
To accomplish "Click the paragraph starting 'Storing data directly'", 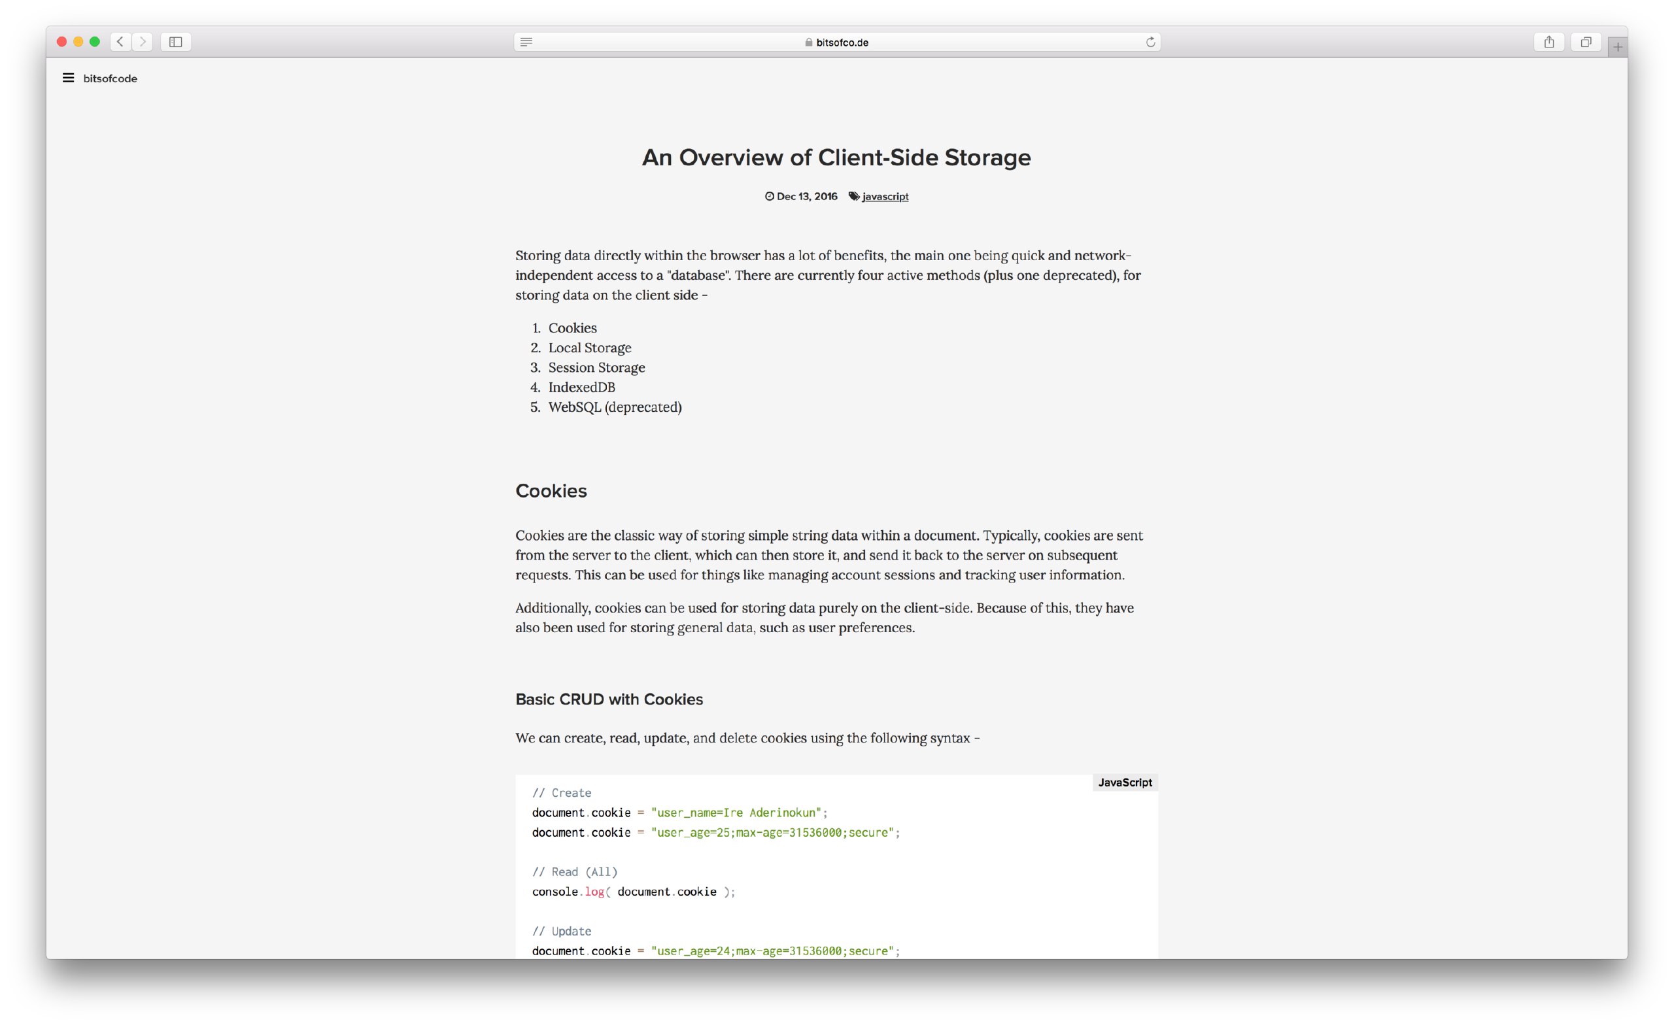I will tap(828, 275).
